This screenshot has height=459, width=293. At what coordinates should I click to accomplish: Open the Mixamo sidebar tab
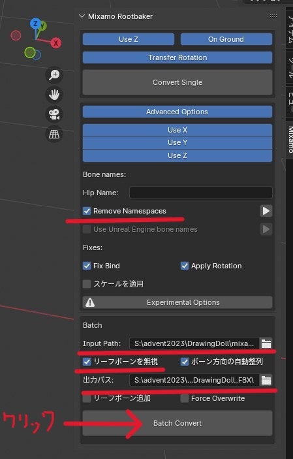pyautogui.click(x=290, y=139)
